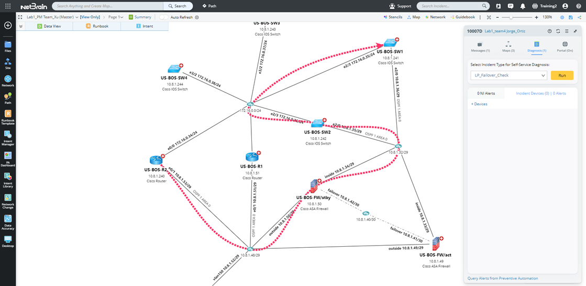Open blue map settings icon near save
Image resolution: width=586 pixels, height=286 pixels.
562,17
